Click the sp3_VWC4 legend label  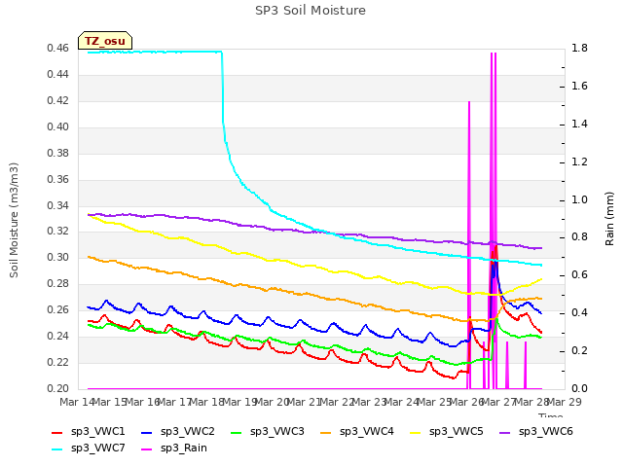click(x=366, y=431)
